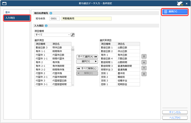Select row 時間有休 in 選択項目 list
The height and width of the screenshot is (123, 191).
click(53, 51)
